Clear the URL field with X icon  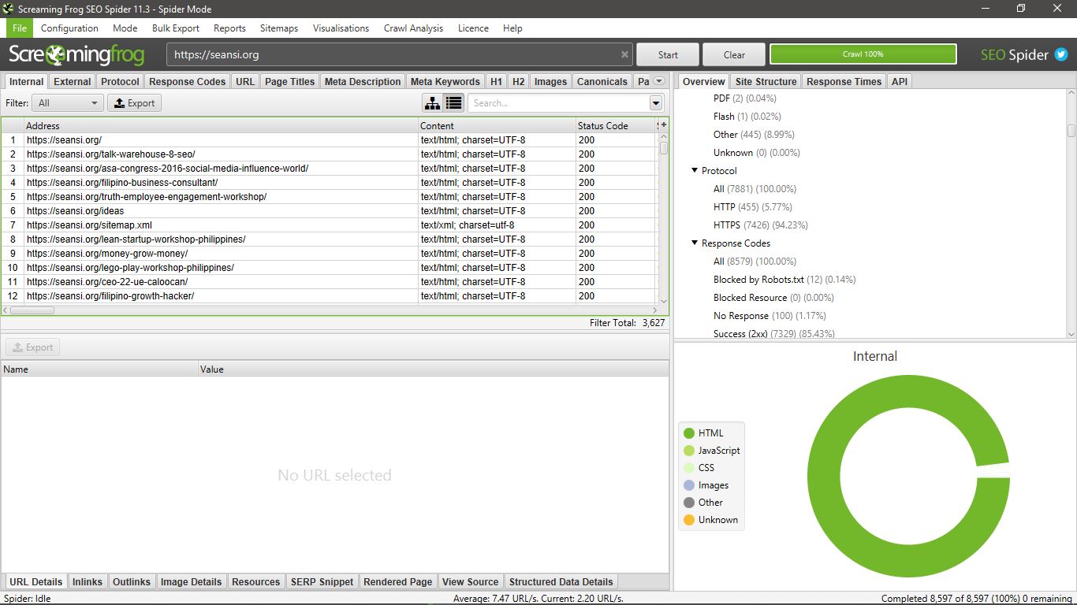[624, 55]
